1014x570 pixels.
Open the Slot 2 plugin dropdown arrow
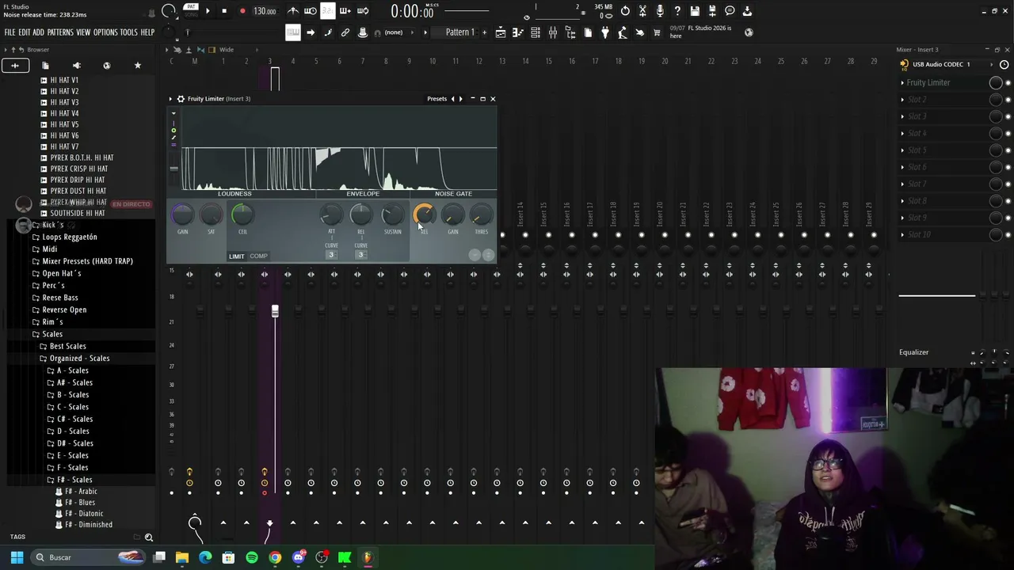tap(902, 100)
